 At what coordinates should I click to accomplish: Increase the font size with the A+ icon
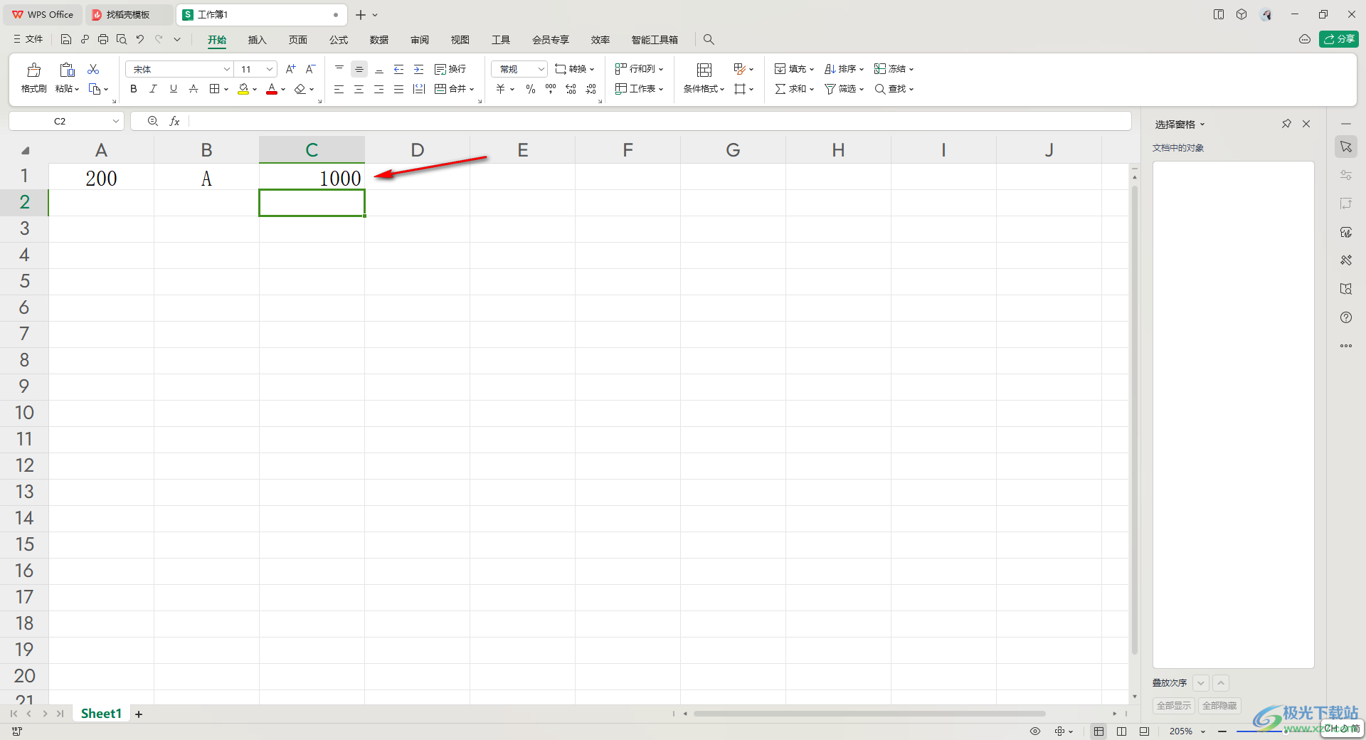(x=290, y=69)
